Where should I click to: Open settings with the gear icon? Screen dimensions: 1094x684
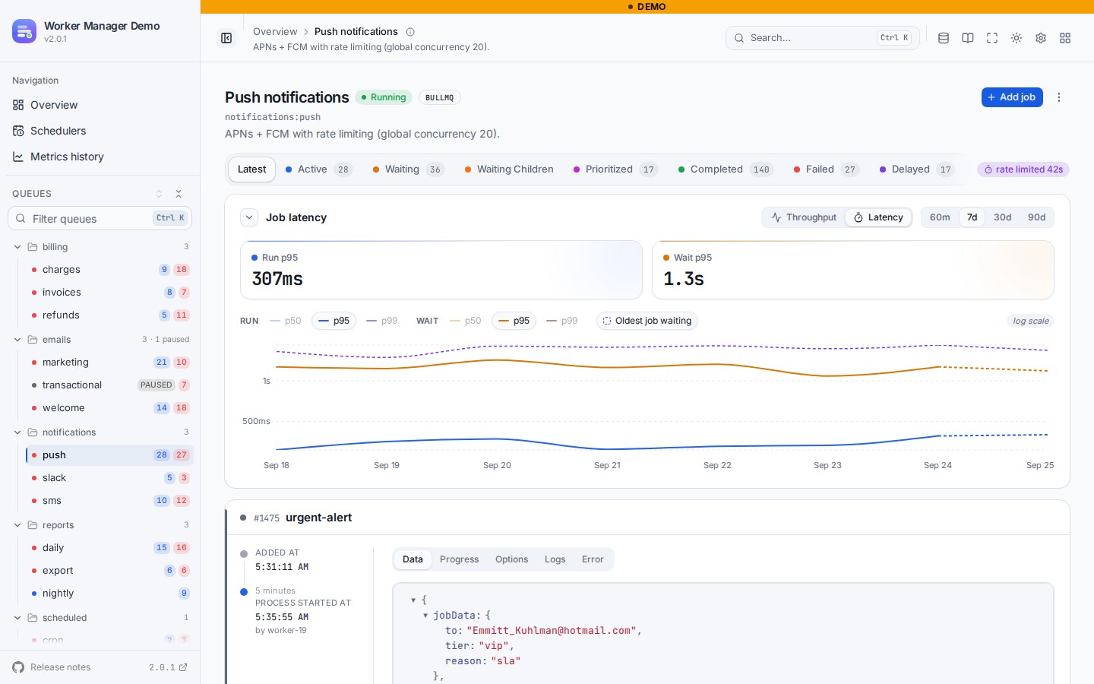[x=1041, y=38]
